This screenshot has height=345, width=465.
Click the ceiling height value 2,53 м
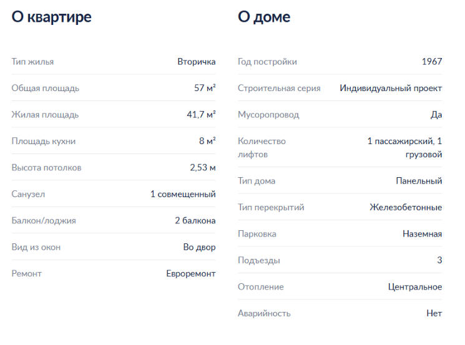click(203, 168)
